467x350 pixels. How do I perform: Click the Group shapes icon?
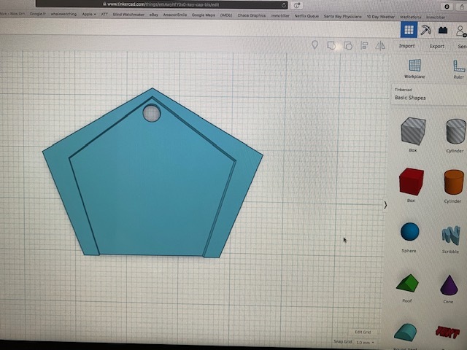331,45
